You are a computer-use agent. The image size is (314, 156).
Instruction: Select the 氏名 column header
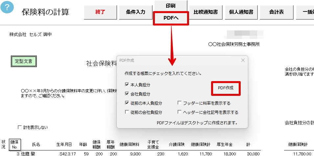[x=36, y=145]
